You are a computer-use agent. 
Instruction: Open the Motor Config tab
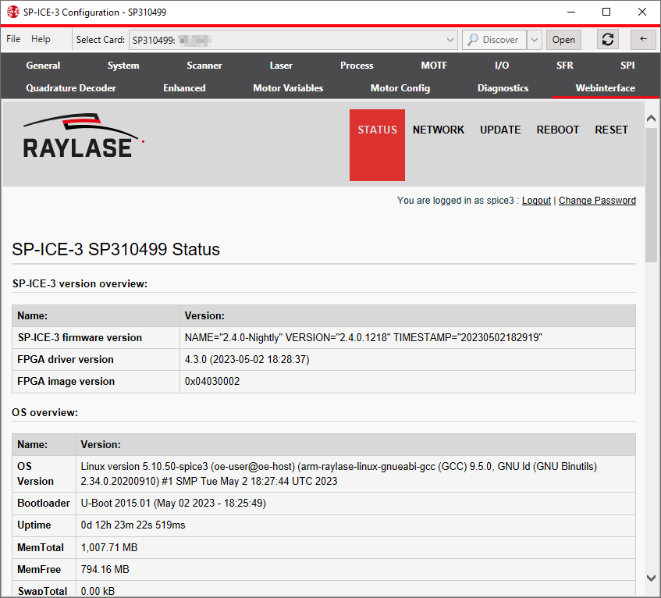point(400,88)
